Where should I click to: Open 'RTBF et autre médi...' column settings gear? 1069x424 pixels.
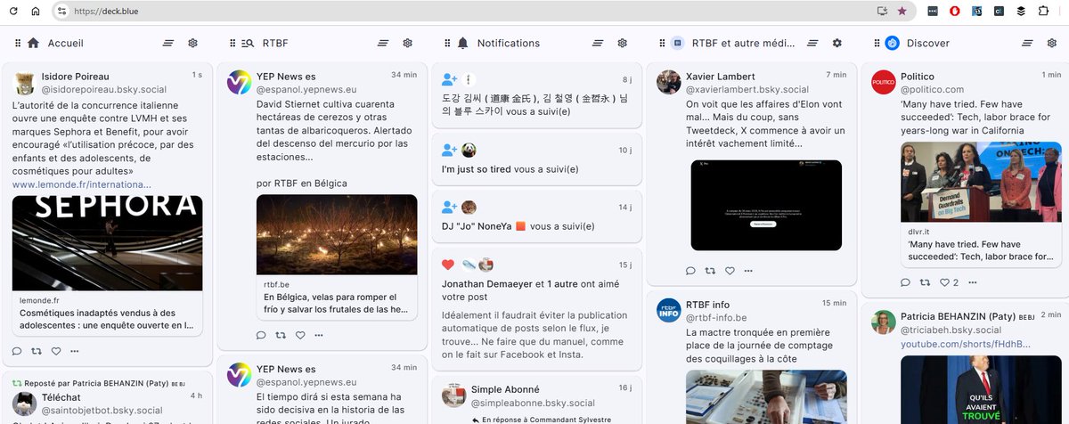[x=836, y=43]
